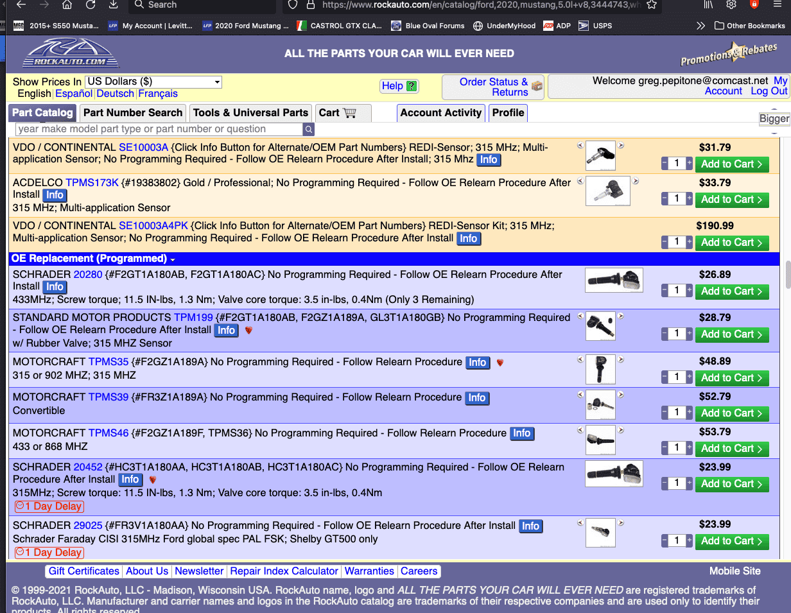Decrease quantity for SCHRADER 20280 at $26.89

click(x=665, y=291)
